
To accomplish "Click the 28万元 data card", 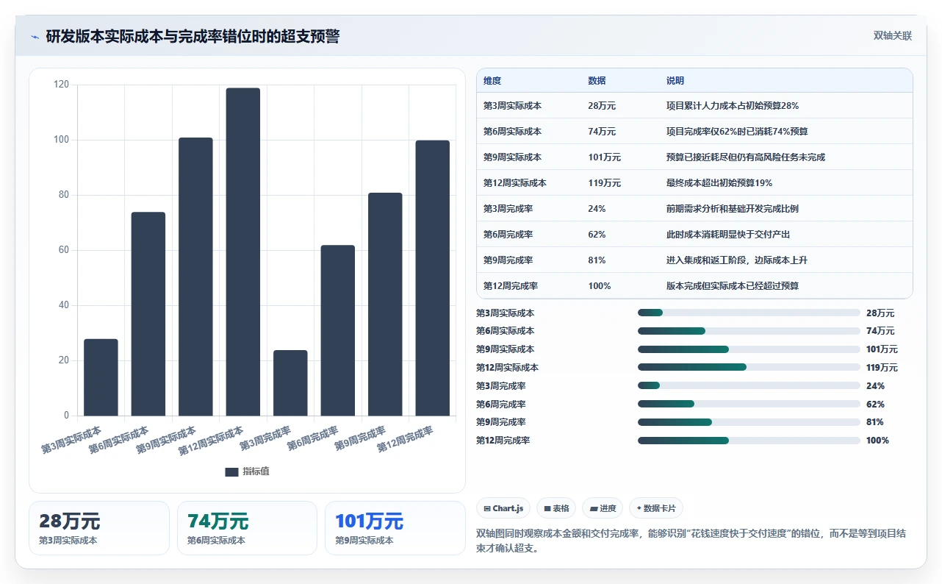I will pyautogui.click(x=99, y=528).
